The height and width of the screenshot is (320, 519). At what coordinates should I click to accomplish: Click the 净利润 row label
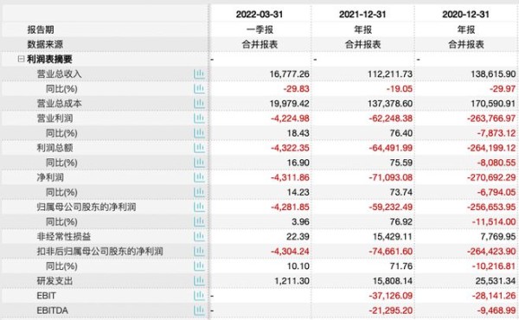(x=50, y=177)
